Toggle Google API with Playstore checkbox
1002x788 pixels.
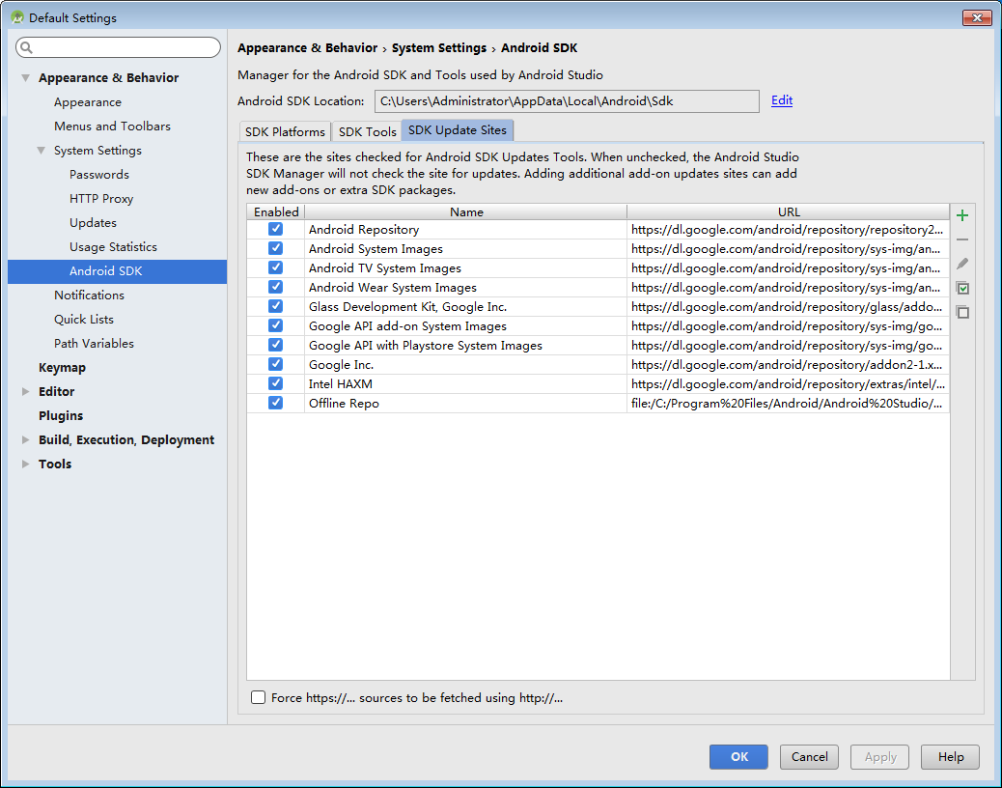[275, 345]
